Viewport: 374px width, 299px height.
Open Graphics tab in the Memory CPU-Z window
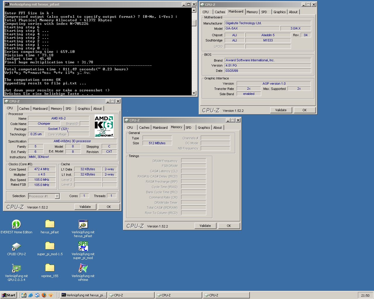(x=204, y=128)
